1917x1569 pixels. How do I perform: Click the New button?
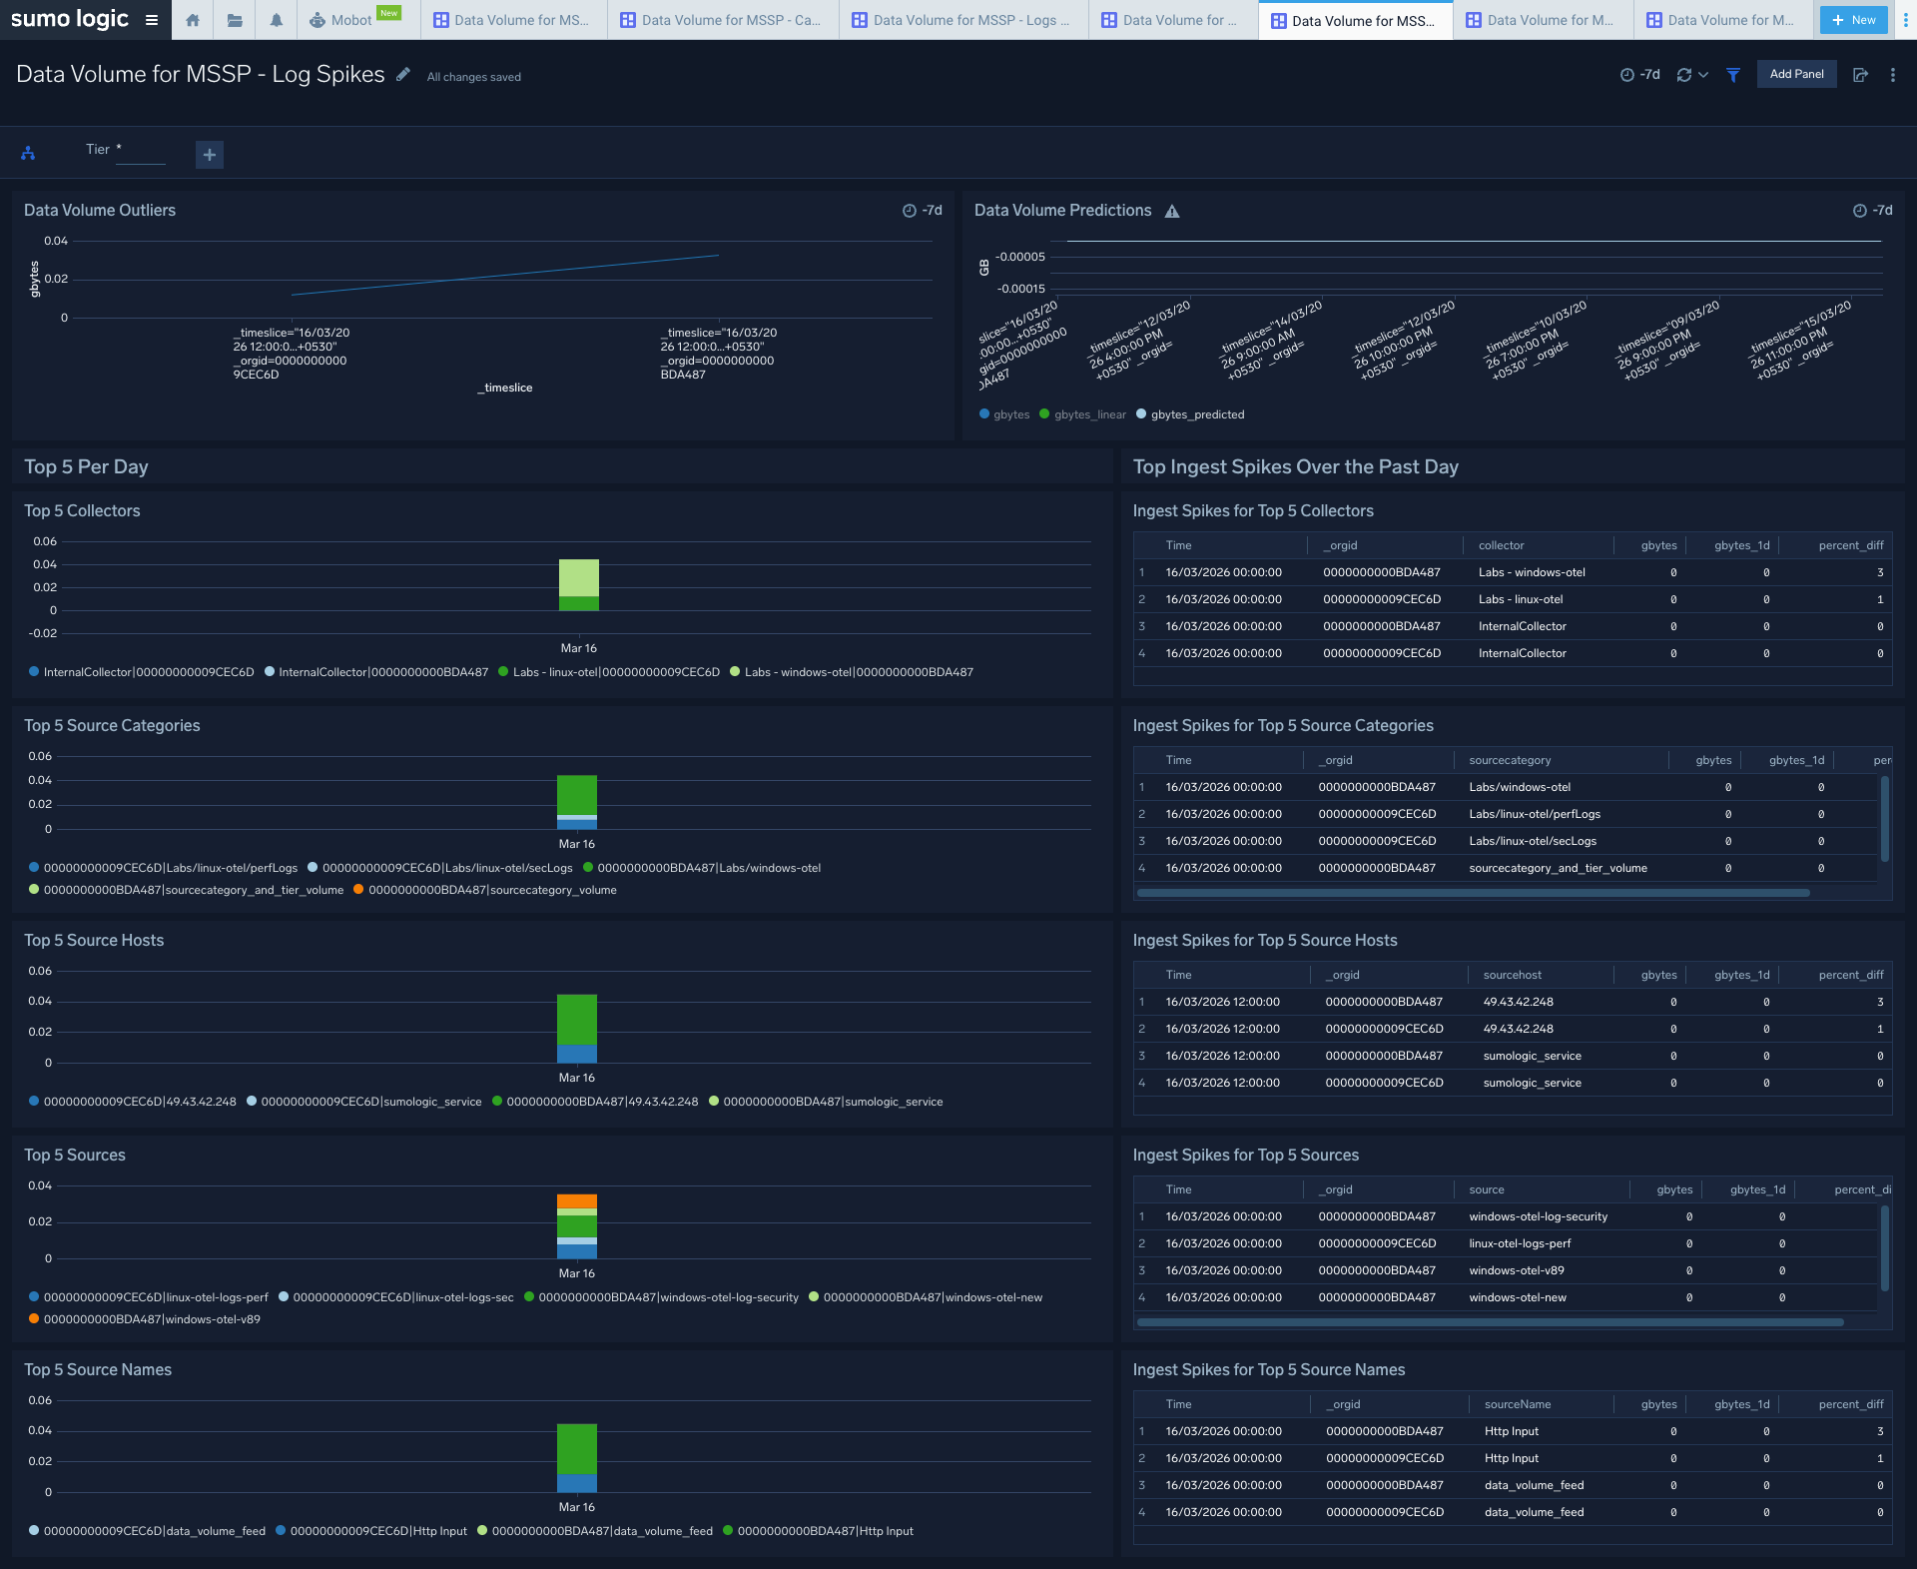pos(1853,20)
